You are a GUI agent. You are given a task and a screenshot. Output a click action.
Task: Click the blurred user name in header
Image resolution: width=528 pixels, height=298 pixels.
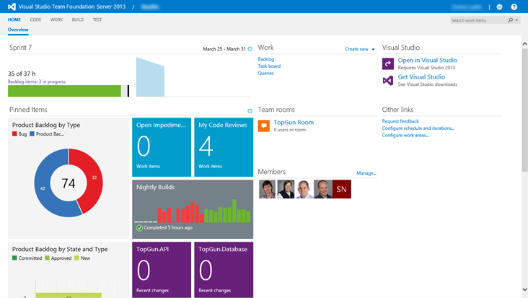(467, 6)
